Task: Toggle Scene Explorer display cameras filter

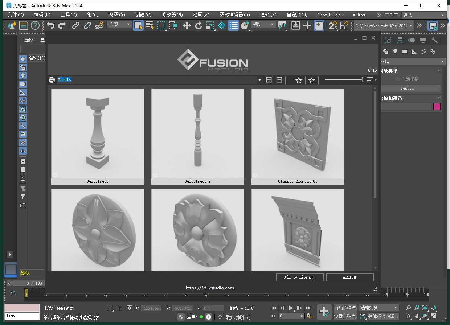Action: (23, 84)
